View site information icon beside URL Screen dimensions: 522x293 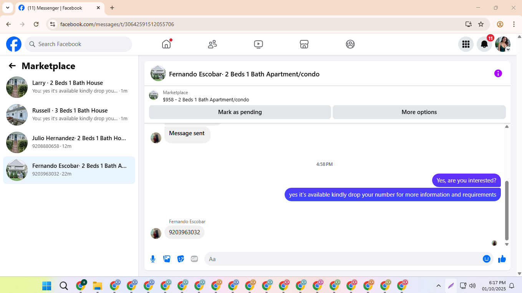[53, 24]
